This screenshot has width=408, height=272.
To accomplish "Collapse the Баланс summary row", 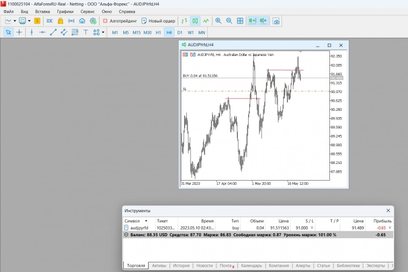I will point(126,235).
